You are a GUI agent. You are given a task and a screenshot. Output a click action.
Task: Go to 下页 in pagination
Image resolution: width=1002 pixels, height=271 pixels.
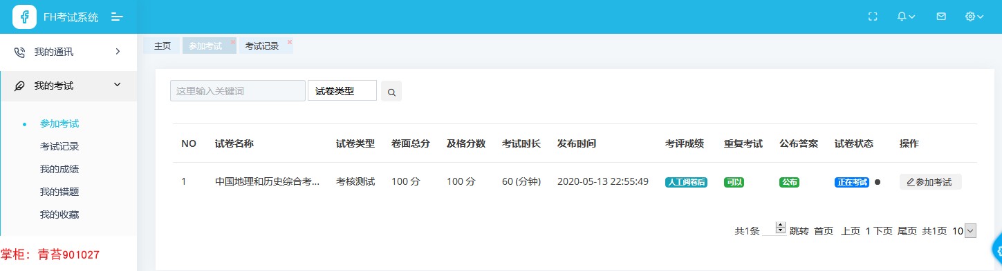tap(883, 231)
